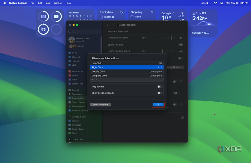251x163 pixels.
Task: Select Siri & Spotlight in sidebar
Action: 77,106
